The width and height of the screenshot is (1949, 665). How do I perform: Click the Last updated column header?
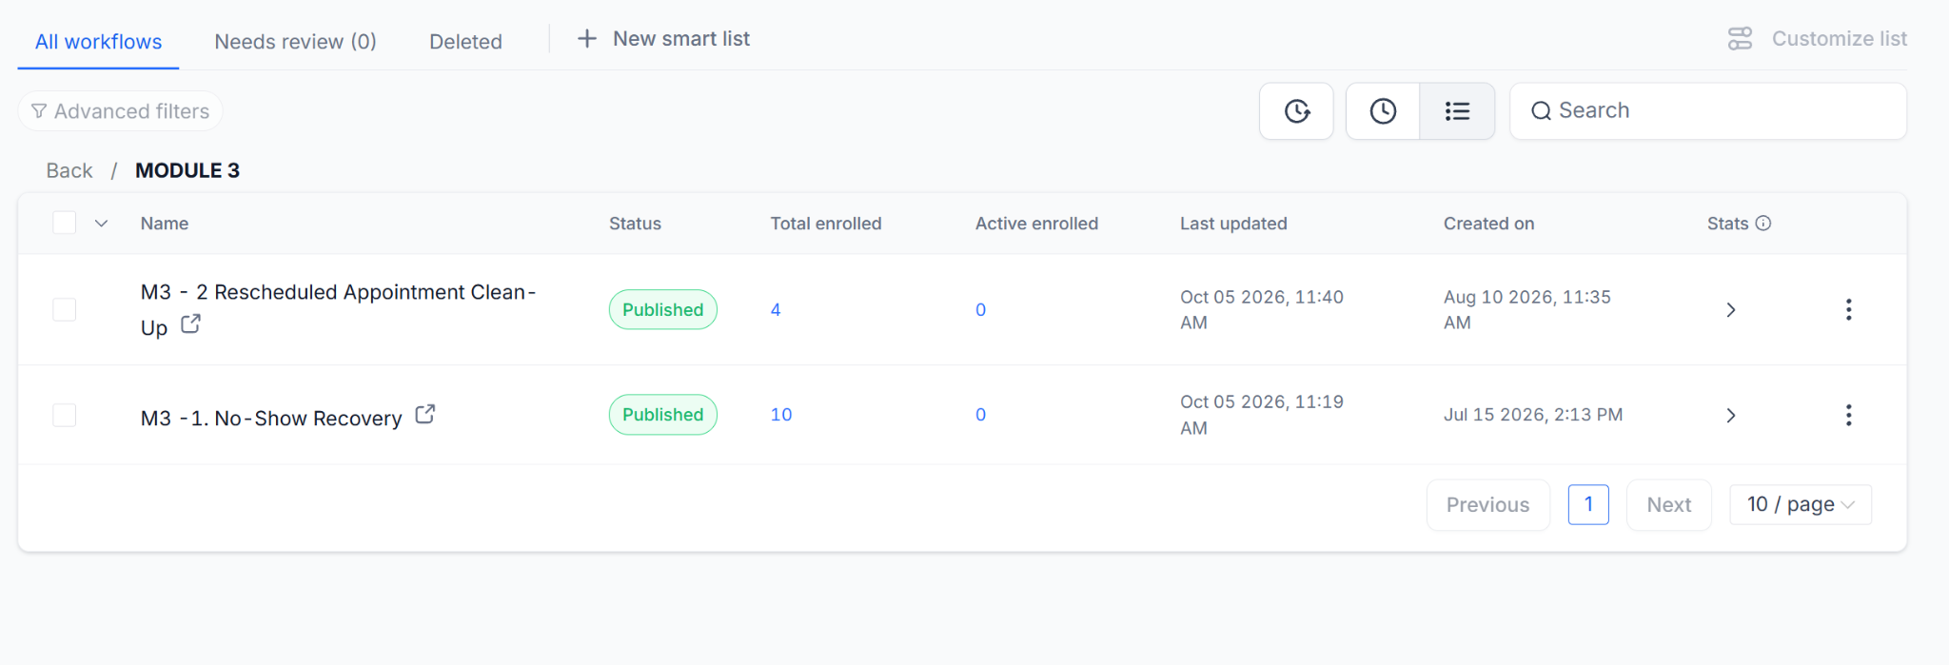coord(1233,224)
